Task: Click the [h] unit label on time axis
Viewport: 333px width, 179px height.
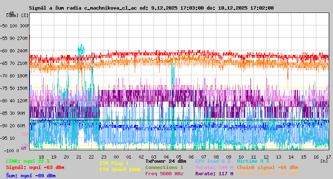Action: [x=323, y=161]
